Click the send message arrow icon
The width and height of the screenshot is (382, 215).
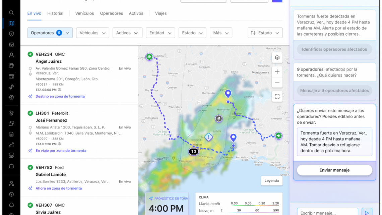367,213
